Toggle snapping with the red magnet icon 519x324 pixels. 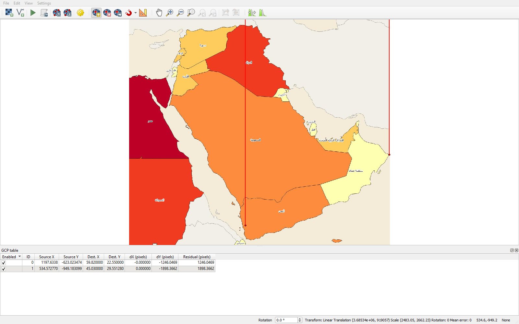pyautogui.click(x=129, y=13)
